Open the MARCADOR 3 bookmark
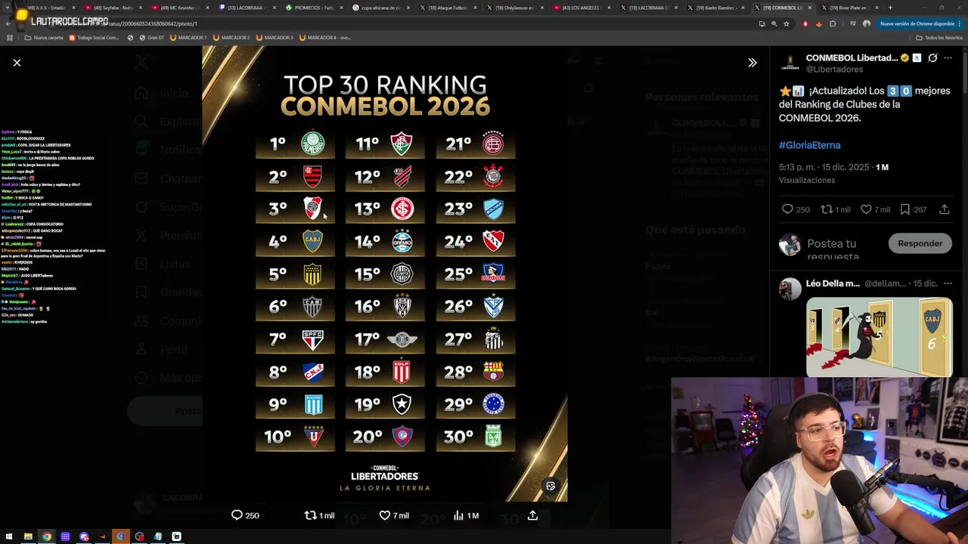Screen dimensions: 968x544 click(275, 37)
